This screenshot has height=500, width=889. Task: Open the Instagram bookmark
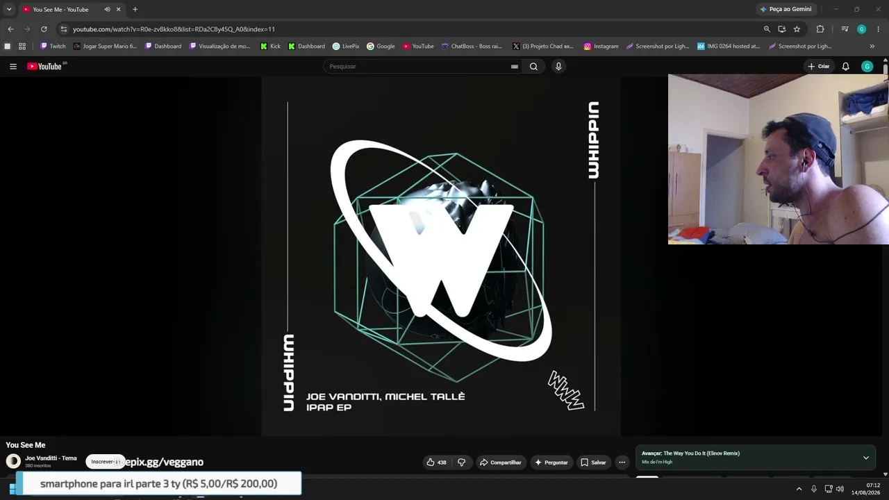point(601,47)
